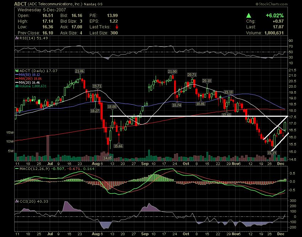Screen dimensions: 302x237
Task: Click the red Last Ticks down arrow
Action: click(117, 27)
